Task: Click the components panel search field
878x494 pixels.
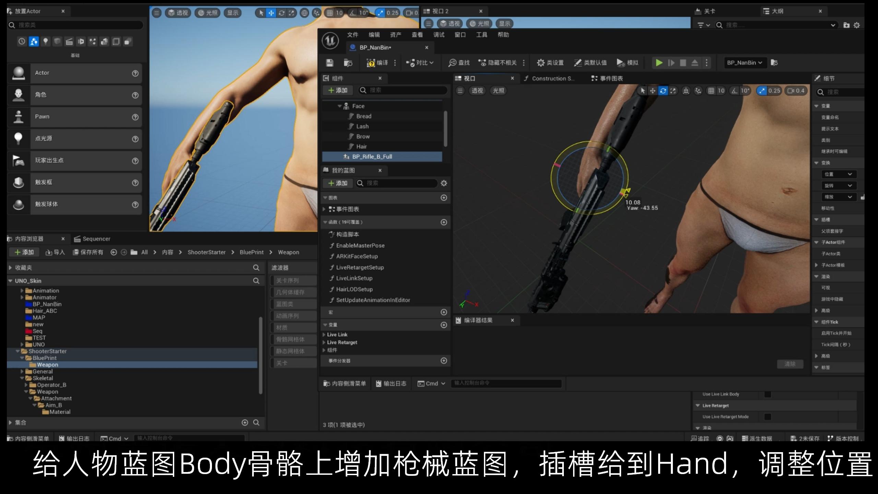Action: (x=403, y=90)
